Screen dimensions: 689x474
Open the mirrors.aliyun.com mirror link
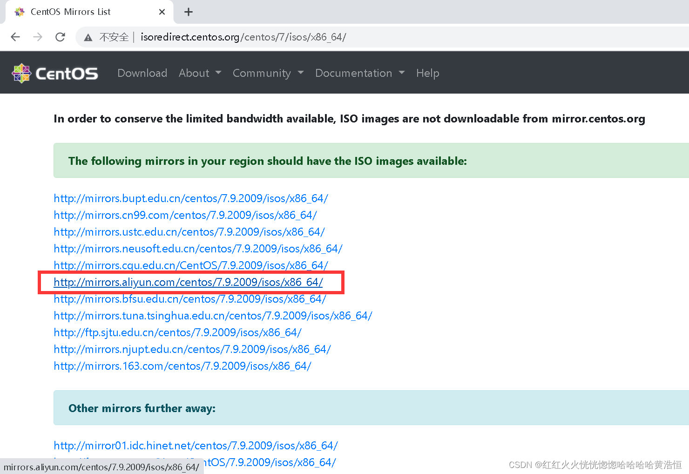coord(189,282)
